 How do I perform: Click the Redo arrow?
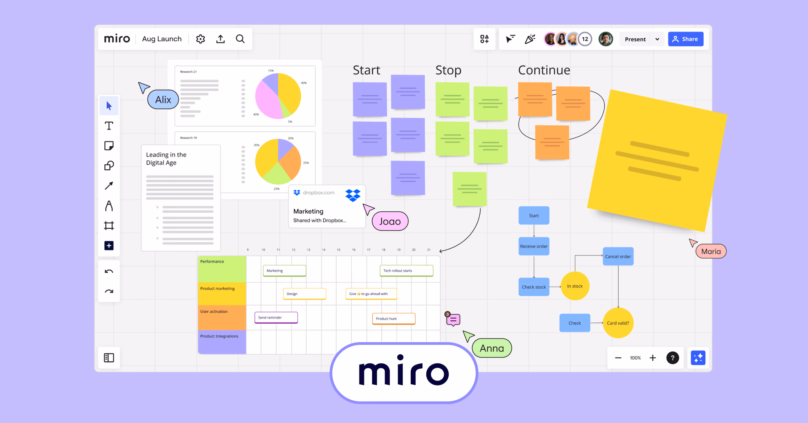pyautogui.click(x=109, y=291)
